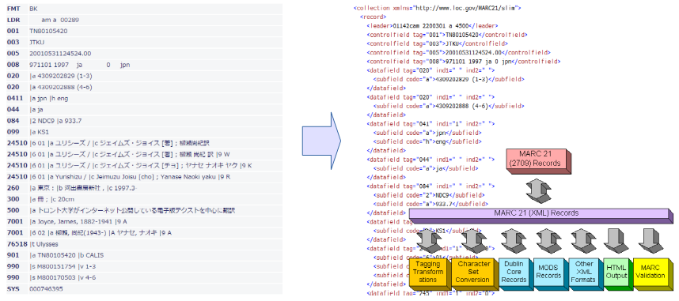Click the XML leader line '01142cam 2200301'
This screenshot has height=301, width=679.
[433, 26]
